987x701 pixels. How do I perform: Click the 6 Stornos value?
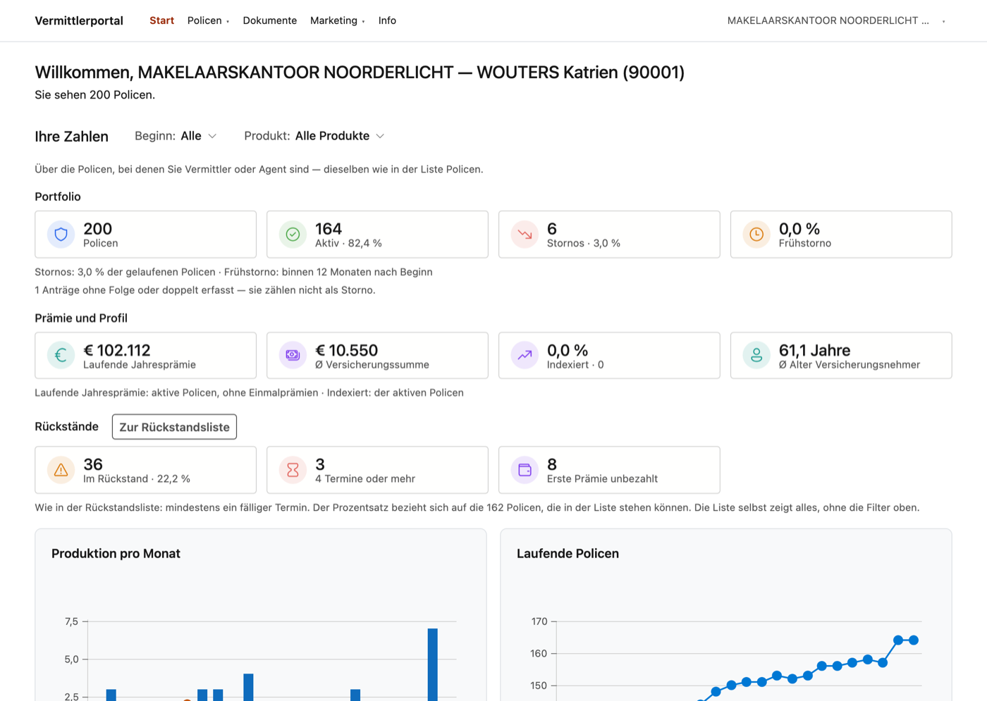[x=552, y=229]
